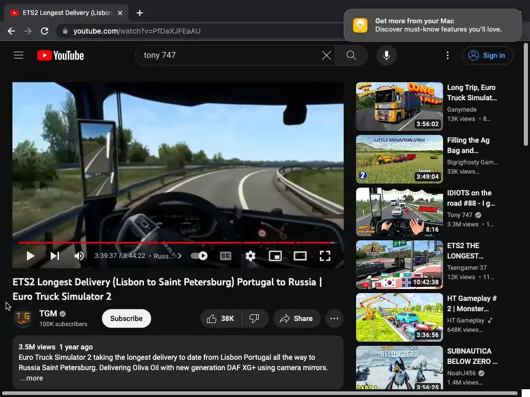Share the video
The height and width of the screenshot is (397, 530).
click(x=297, y=318)
